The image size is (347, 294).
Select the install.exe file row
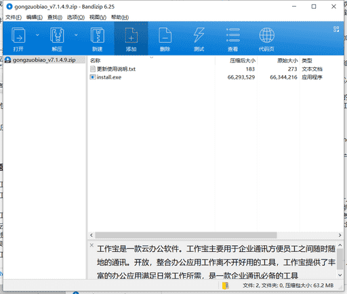(216, 77)
